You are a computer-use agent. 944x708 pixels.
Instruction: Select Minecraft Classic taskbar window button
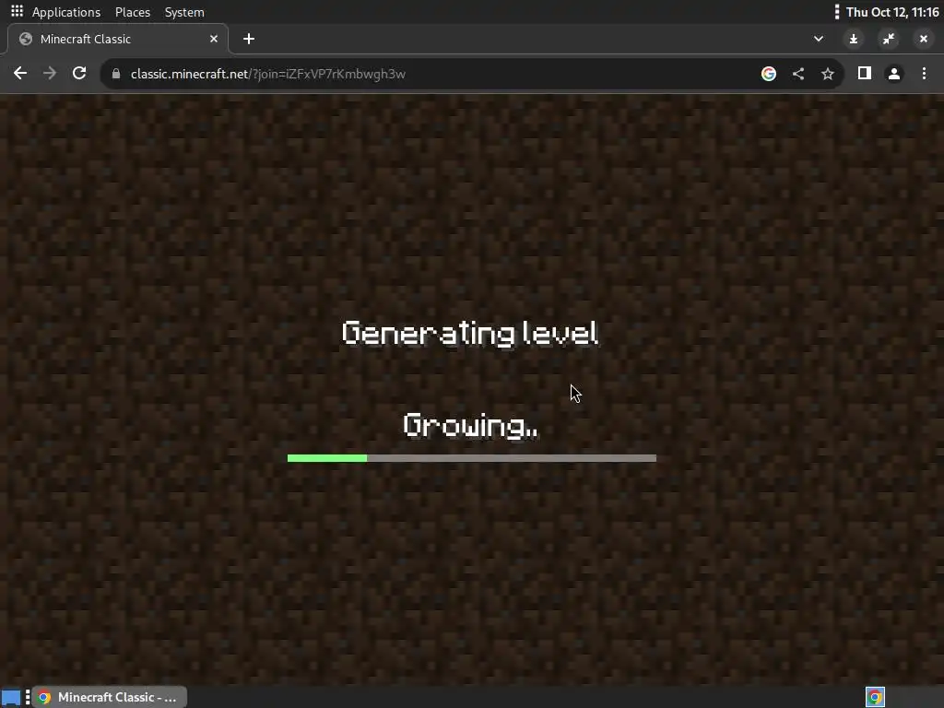(x=110, y=697)
